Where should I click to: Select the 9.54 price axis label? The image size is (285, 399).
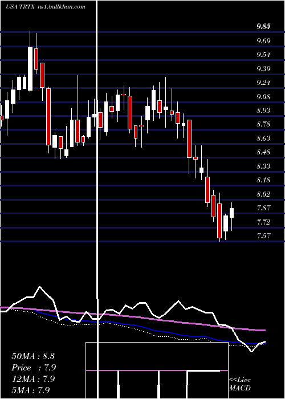pos(264,55)
